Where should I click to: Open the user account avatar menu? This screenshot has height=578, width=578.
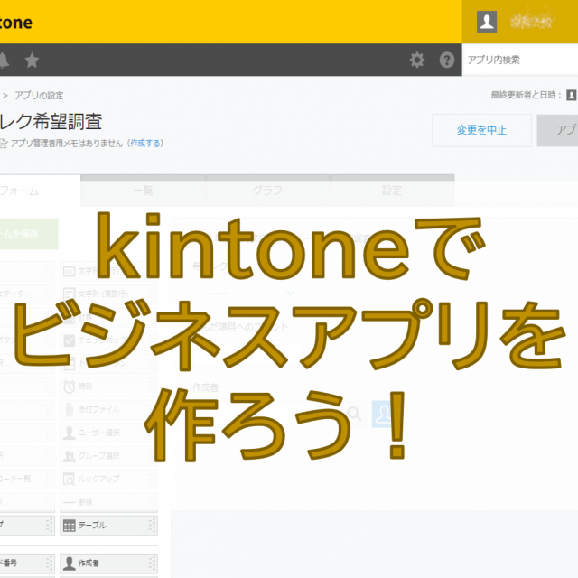[x=487, y=22]
